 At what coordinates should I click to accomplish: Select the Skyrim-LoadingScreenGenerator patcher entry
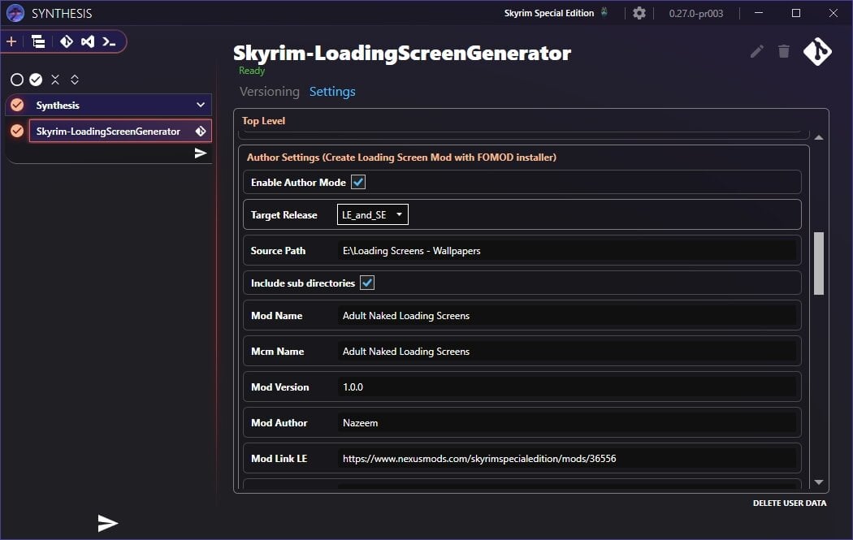click(x=120, y=131)
